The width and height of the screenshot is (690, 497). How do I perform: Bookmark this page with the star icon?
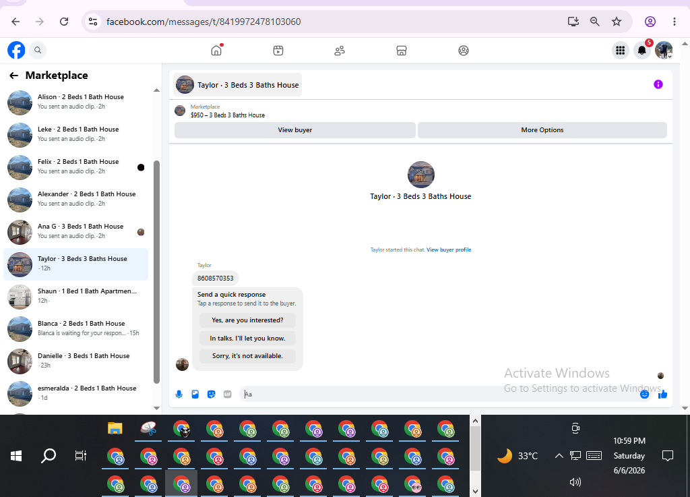point(617,22)
